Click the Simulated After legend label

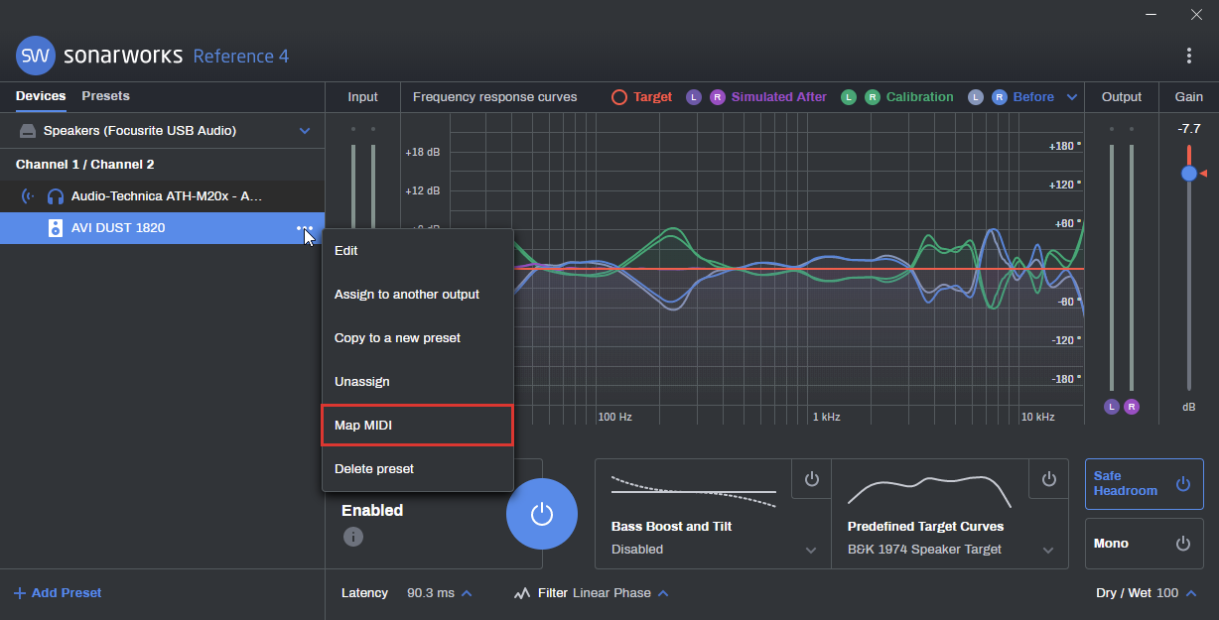click(779, 97)
